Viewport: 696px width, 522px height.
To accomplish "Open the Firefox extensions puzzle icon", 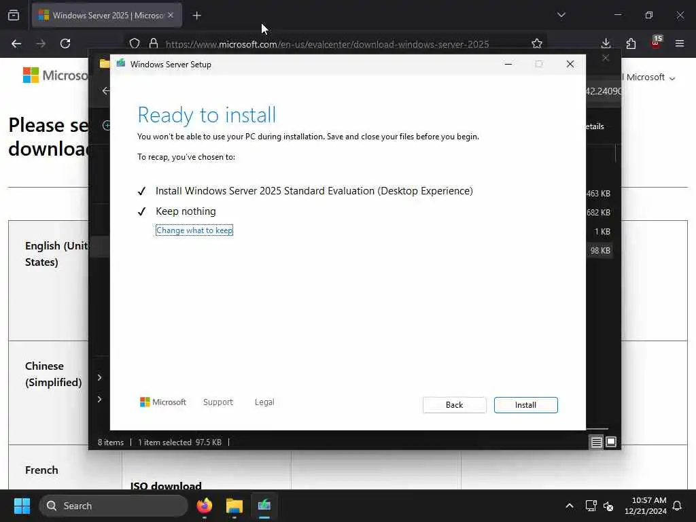I will (631, 43).
